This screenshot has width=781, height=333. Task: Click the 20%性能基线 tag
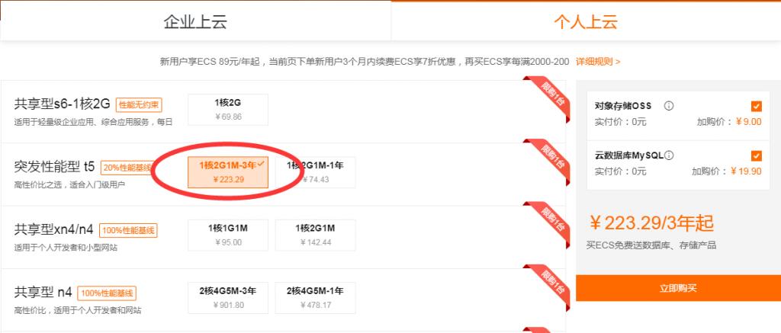[127, 168]
